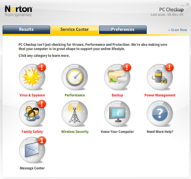Click the Virus & Spyware label

pyautogui.click(x=32, y=95)
